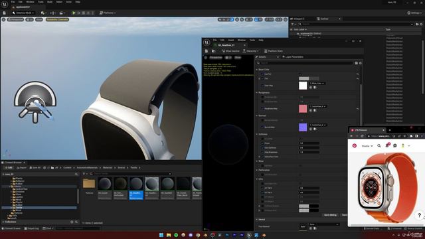The height and width of the screenshot is (239, 425).
Task: Open the Hierarchy dropdown in material editor
Action: tap(251, 51)
